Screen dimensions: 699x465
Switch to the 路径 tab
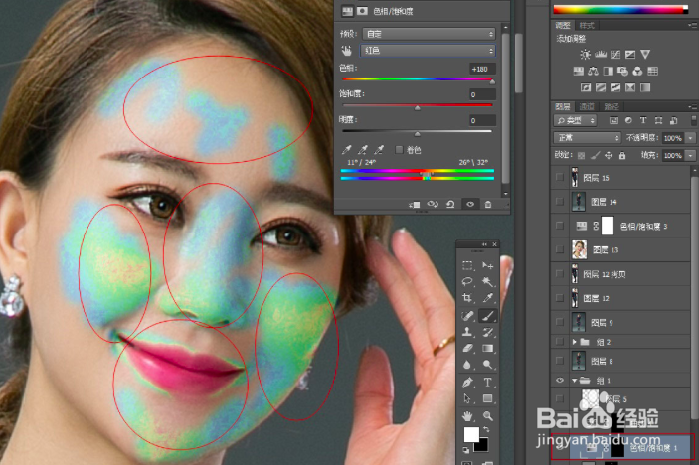coord(612,106)
